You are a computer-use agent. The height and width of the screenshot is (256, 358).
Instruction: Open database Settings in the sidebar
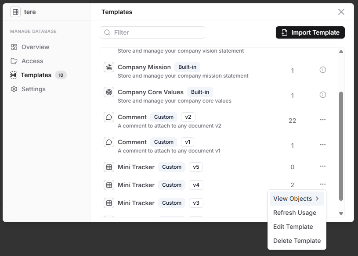(x=33, y=89)
